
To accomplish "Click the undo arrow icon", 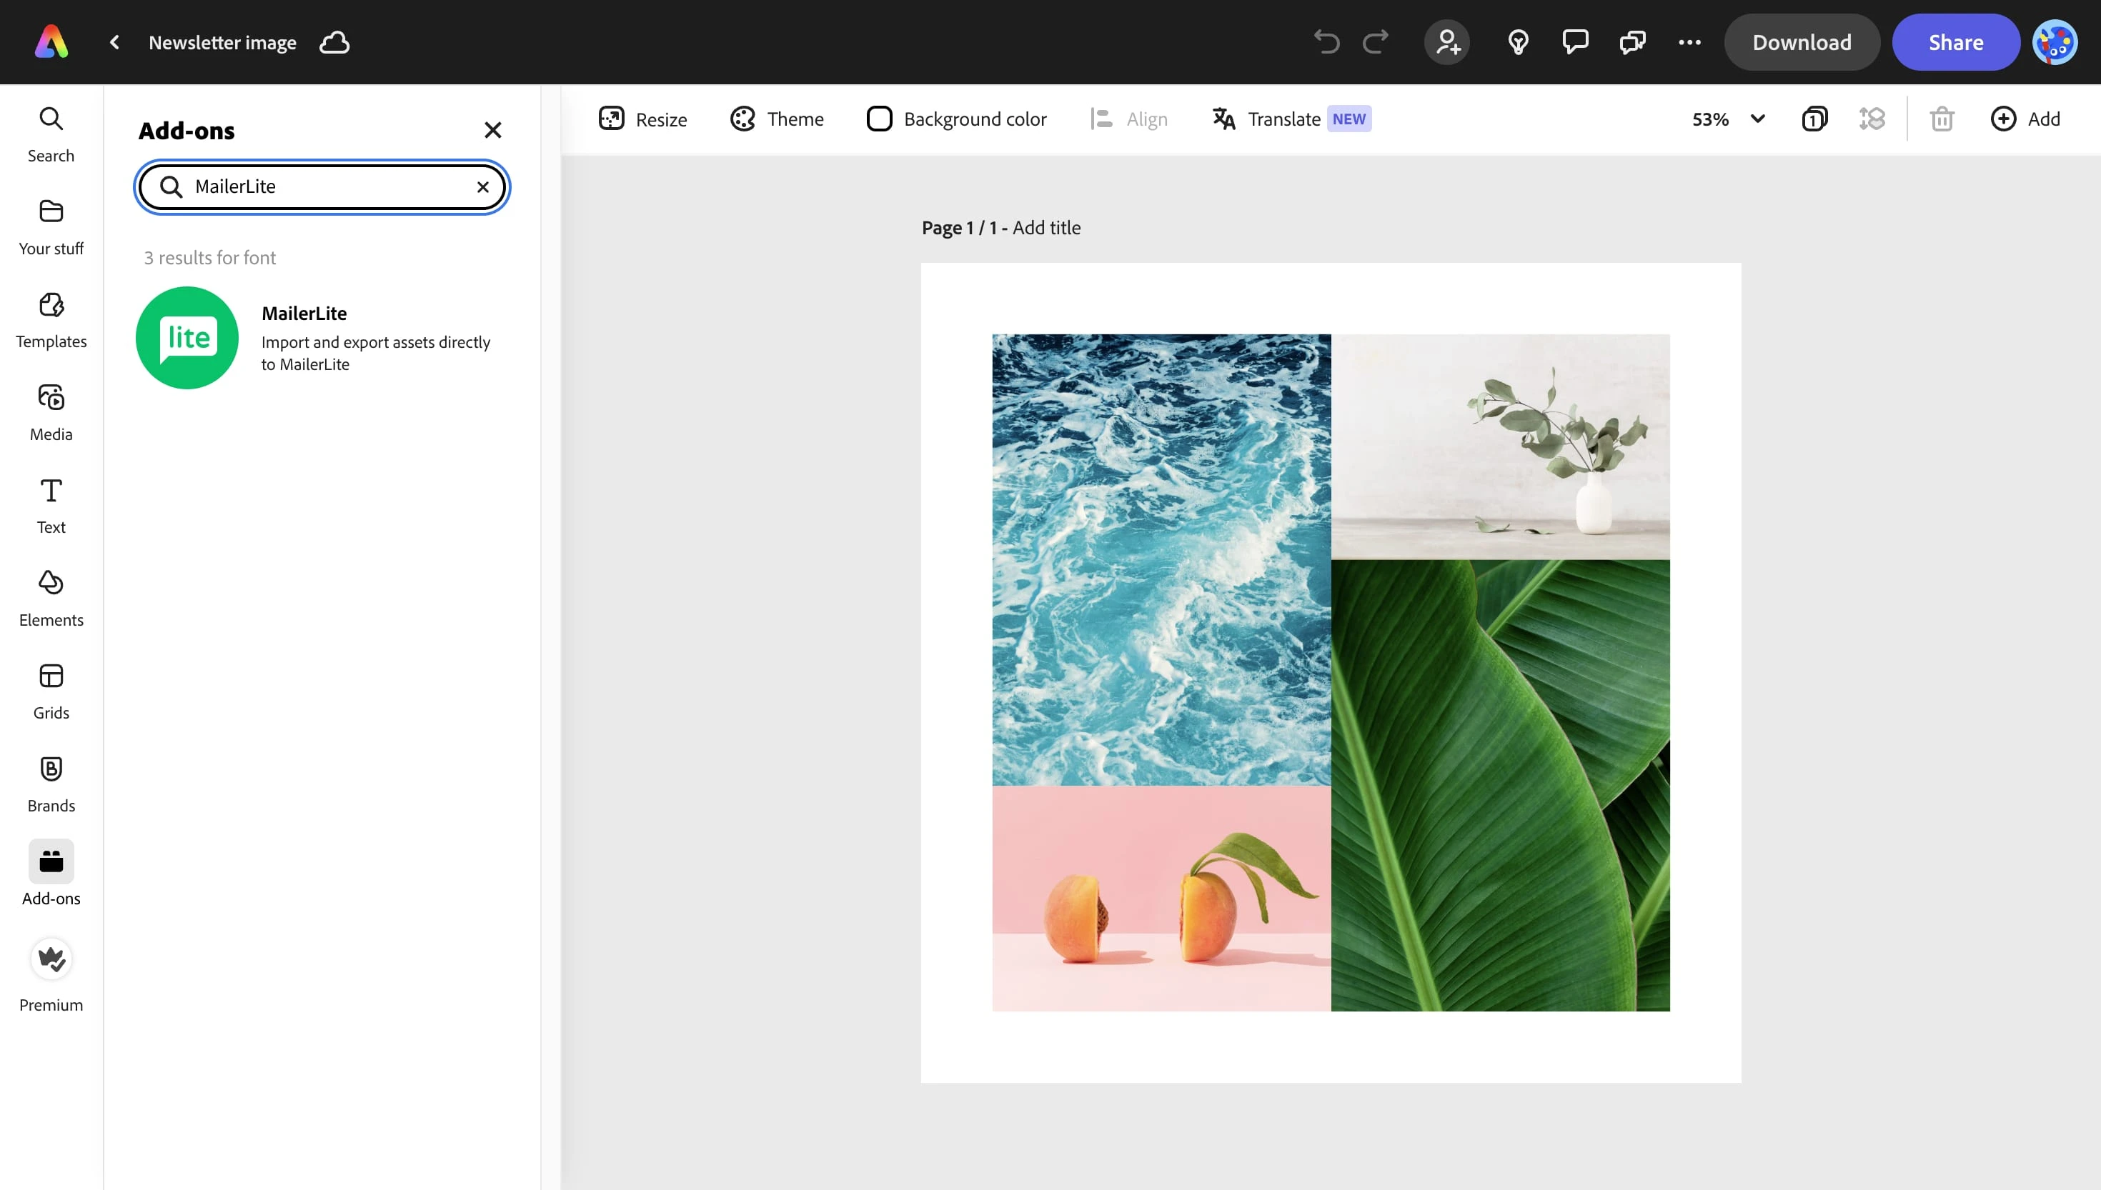I will pos(1326,41).
